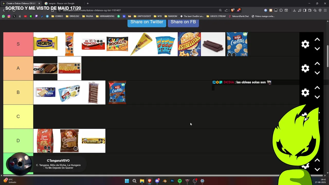The height and width of the screenshot is (185, 329).
Task: Move the B tier row down
Action: [317, 97]
